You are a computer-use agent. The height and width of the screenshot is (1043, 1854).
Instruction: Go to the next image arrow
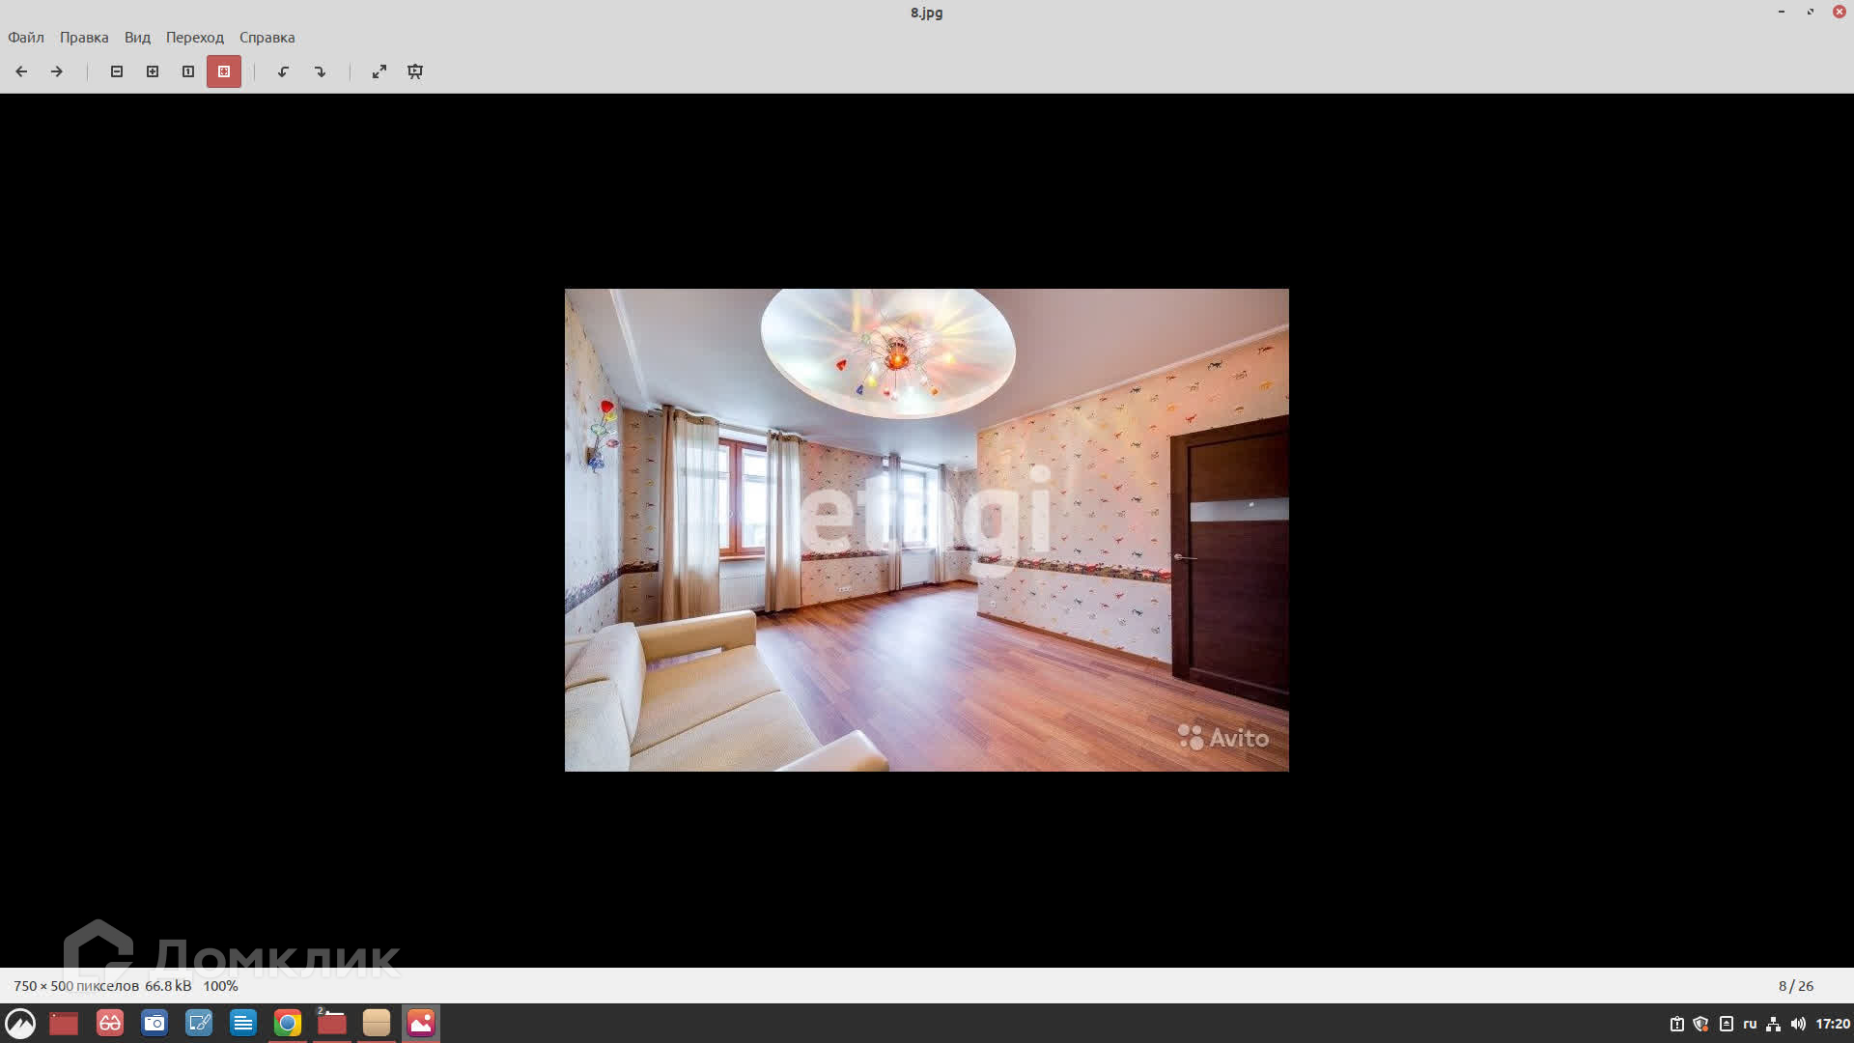pos(57,71)
